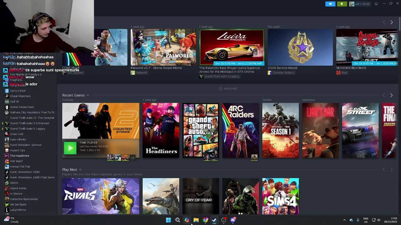Open the 7°C Cloudy weather widget
This screenshot has width=401, height=225.
[x=11, y=220]
